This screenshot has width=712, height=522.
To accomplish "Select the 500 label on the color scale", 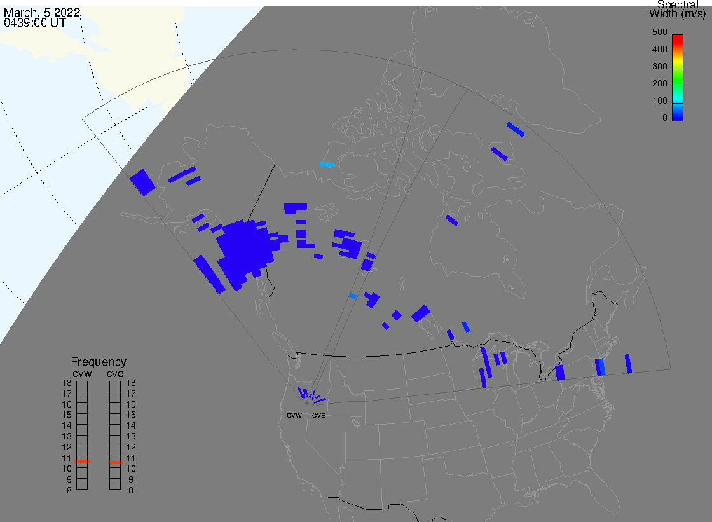I will (659, 32).
